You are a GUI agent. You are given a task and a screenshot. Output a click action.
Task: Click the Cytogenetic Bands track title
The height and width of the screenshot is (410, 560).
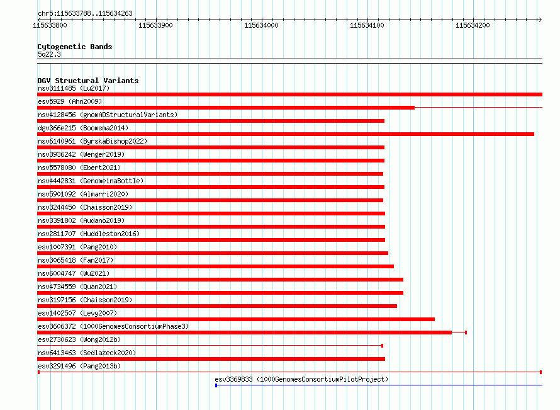point(75,47)
